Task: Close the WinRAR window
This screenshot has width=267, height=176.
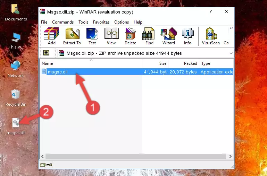Action: pyautogui.click(x=226, y=11)
